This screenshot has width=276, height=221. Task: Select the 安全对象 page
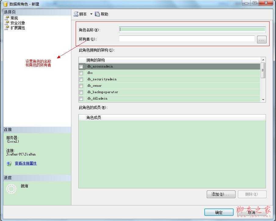(x=18, y=23)
